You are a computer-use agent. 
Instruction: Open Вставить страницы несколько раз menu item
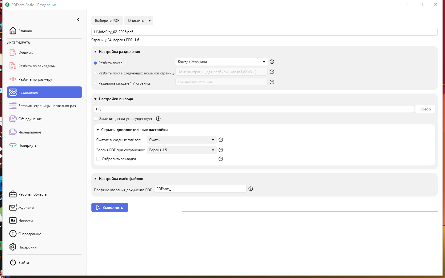click(x=47, y=106)
